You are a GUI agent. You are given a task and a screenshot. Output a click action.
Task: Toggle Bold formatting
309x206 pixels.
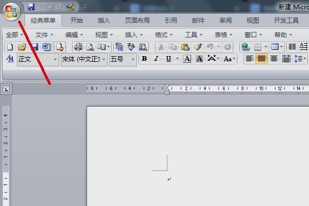pyautogui.click(x=144, y=59)
